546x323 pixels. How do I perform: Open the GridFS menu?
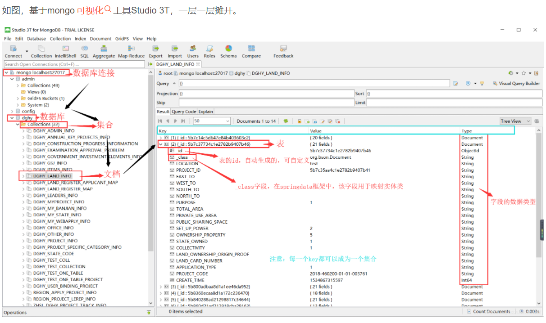123,39
